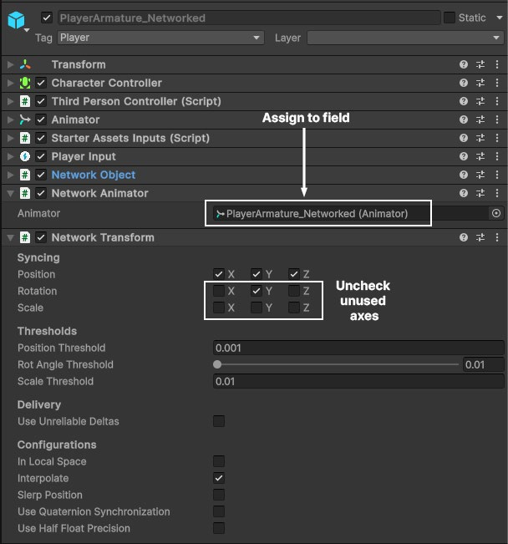Toggle the GameObject active checkbox
This screenshot has height=544, width=508.
47,18
